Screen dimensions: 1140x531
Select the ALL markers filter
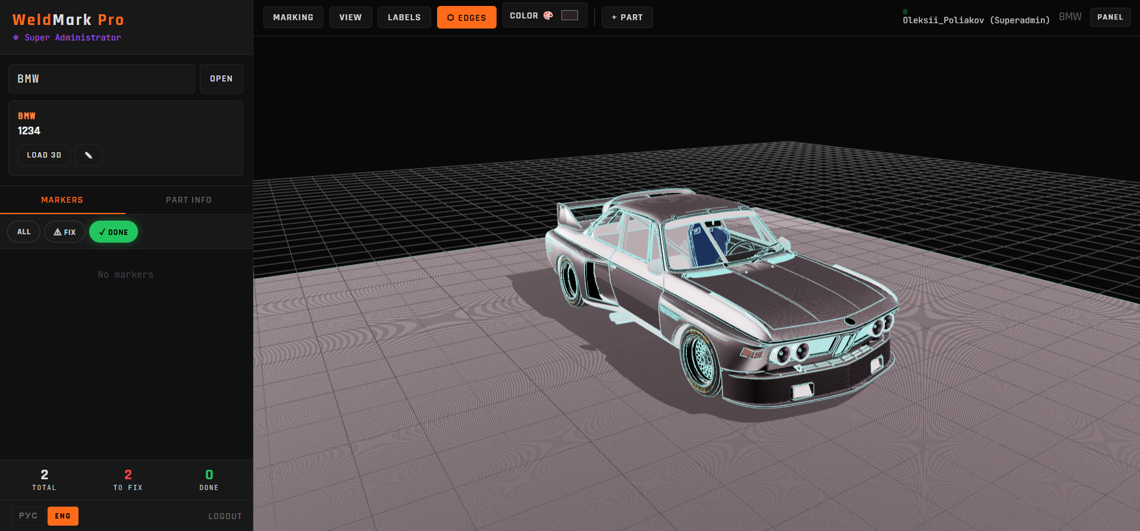point(24,232)
